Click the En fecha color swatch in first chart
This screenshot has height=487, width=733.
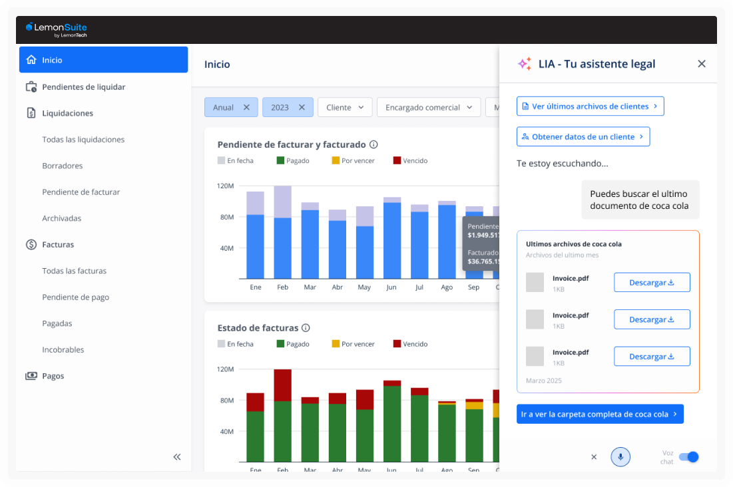pyautogui.click(x=222, y=160)
